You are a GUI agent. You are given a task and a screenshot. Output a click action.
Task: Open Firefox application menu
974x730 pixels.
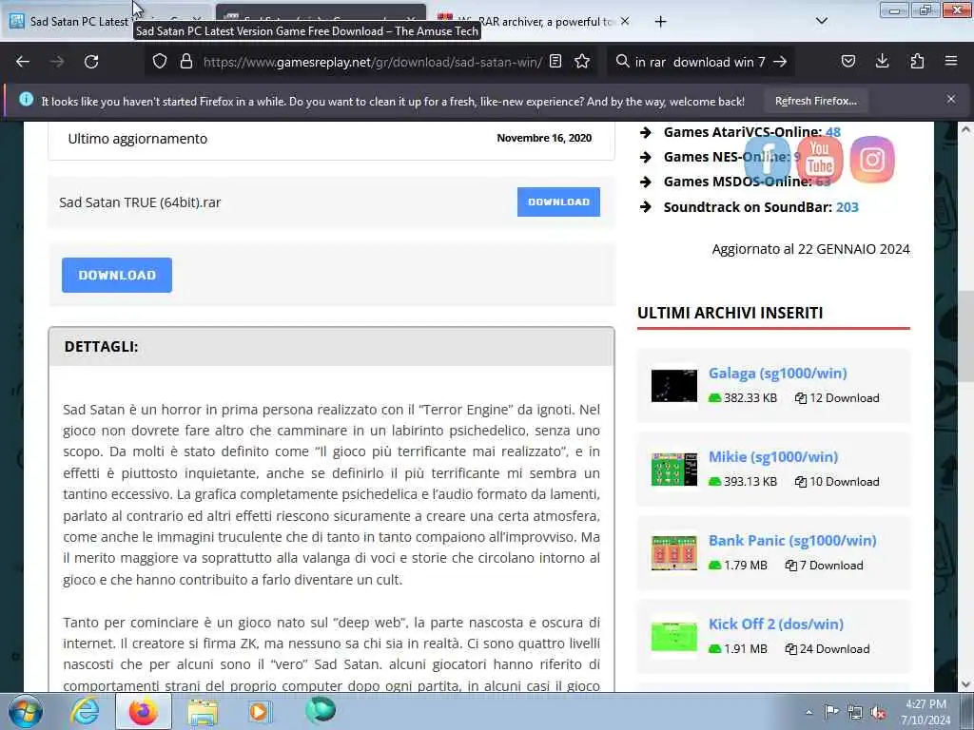[x=951, y=62]
